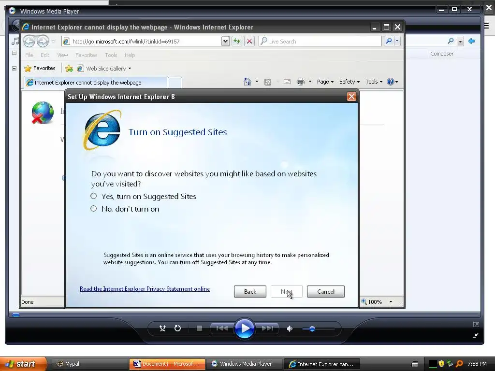Screen dimensions: 495x371
Task: Click the RSS feeds icon
Action: 268,82
